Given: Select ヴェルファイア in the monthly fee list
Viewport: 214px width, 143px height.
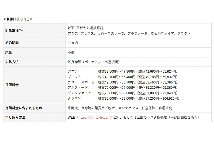Looking at the screenshot, I should (79, 93).
